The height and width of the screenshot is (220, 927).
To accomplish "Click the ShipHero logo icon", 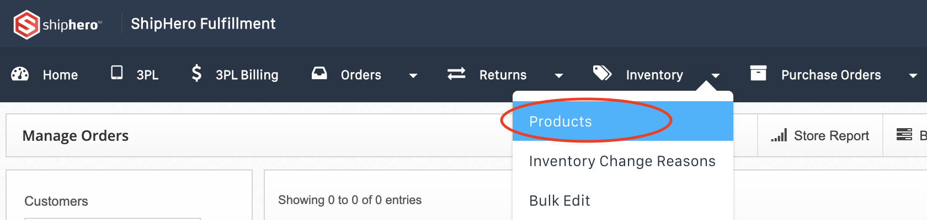I will click(26, 25).
